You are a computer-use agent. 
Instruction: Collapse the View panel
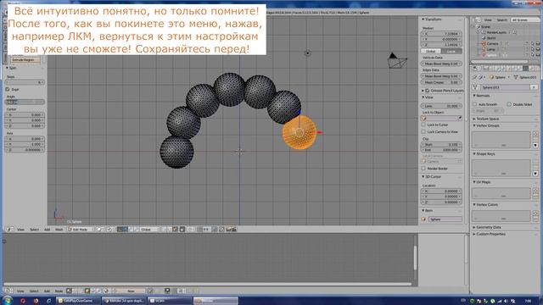tap(423, 97)
